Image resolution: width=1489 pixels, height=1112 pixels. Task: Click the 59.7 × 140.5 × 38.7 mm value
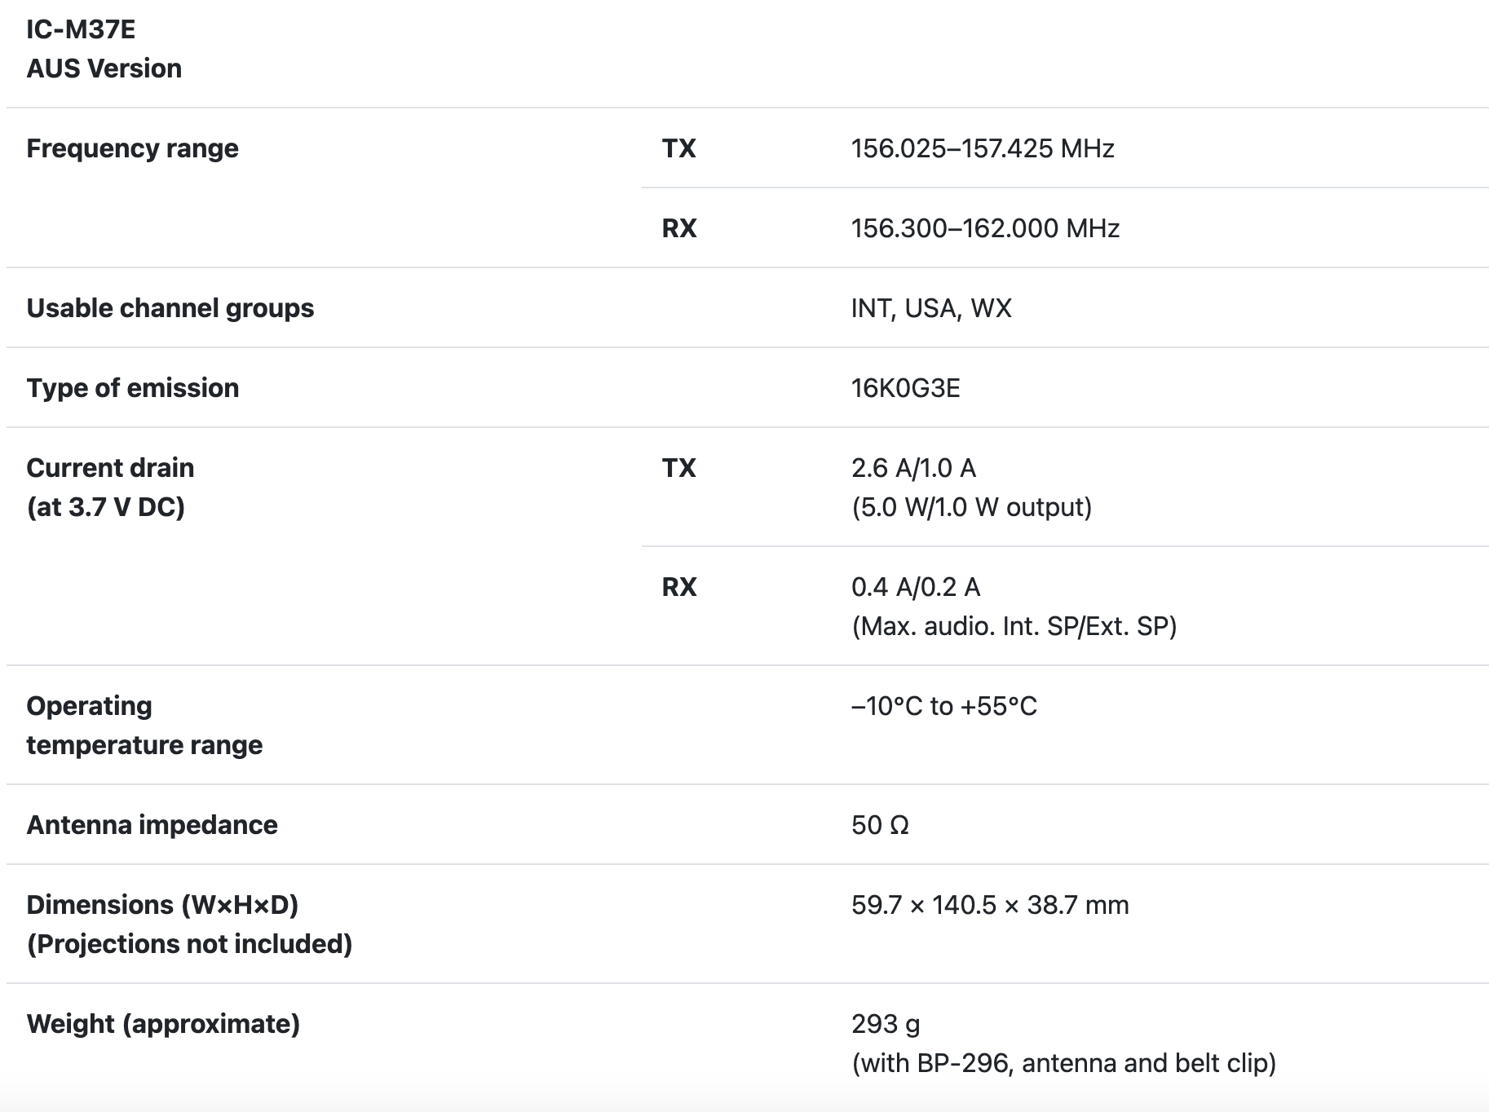coord(989,905)
